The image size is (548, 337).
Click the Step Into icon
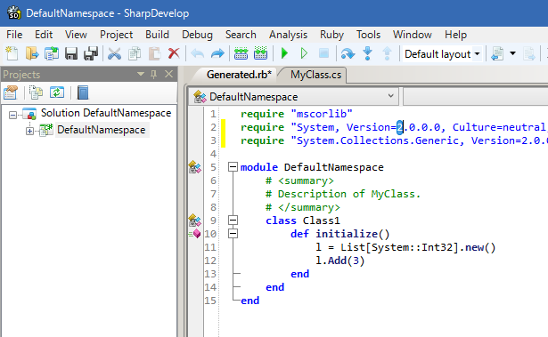click(x=367, y=54)
